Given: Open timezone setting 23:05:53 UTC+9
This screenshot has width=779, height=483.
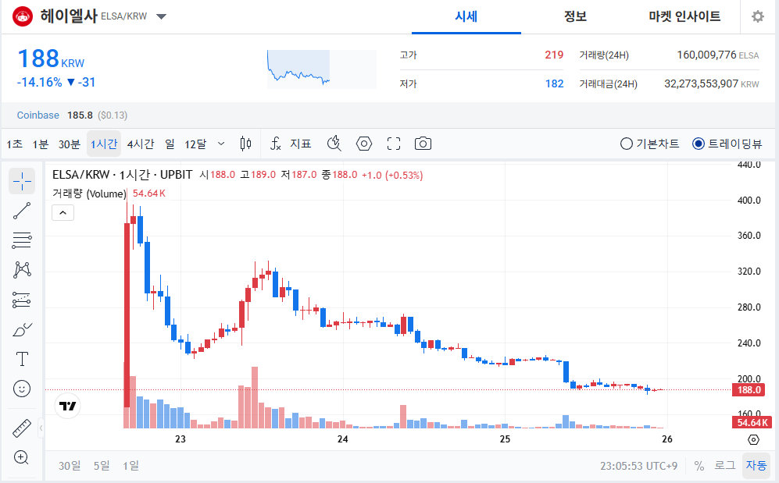Looking at the screenshot, I should 638,466.
